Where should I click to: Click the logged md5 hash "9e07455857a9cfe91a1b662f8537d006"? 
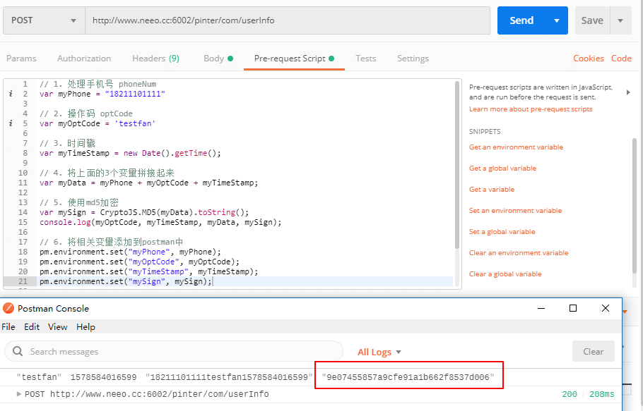coord(408,377)
